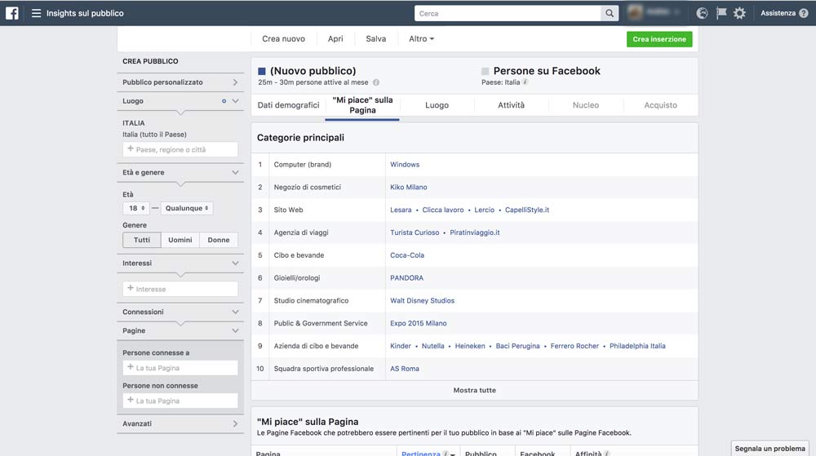Open Turista Curioso page link
The height and width of the screenshot is (456, 816).
[415, 232]
